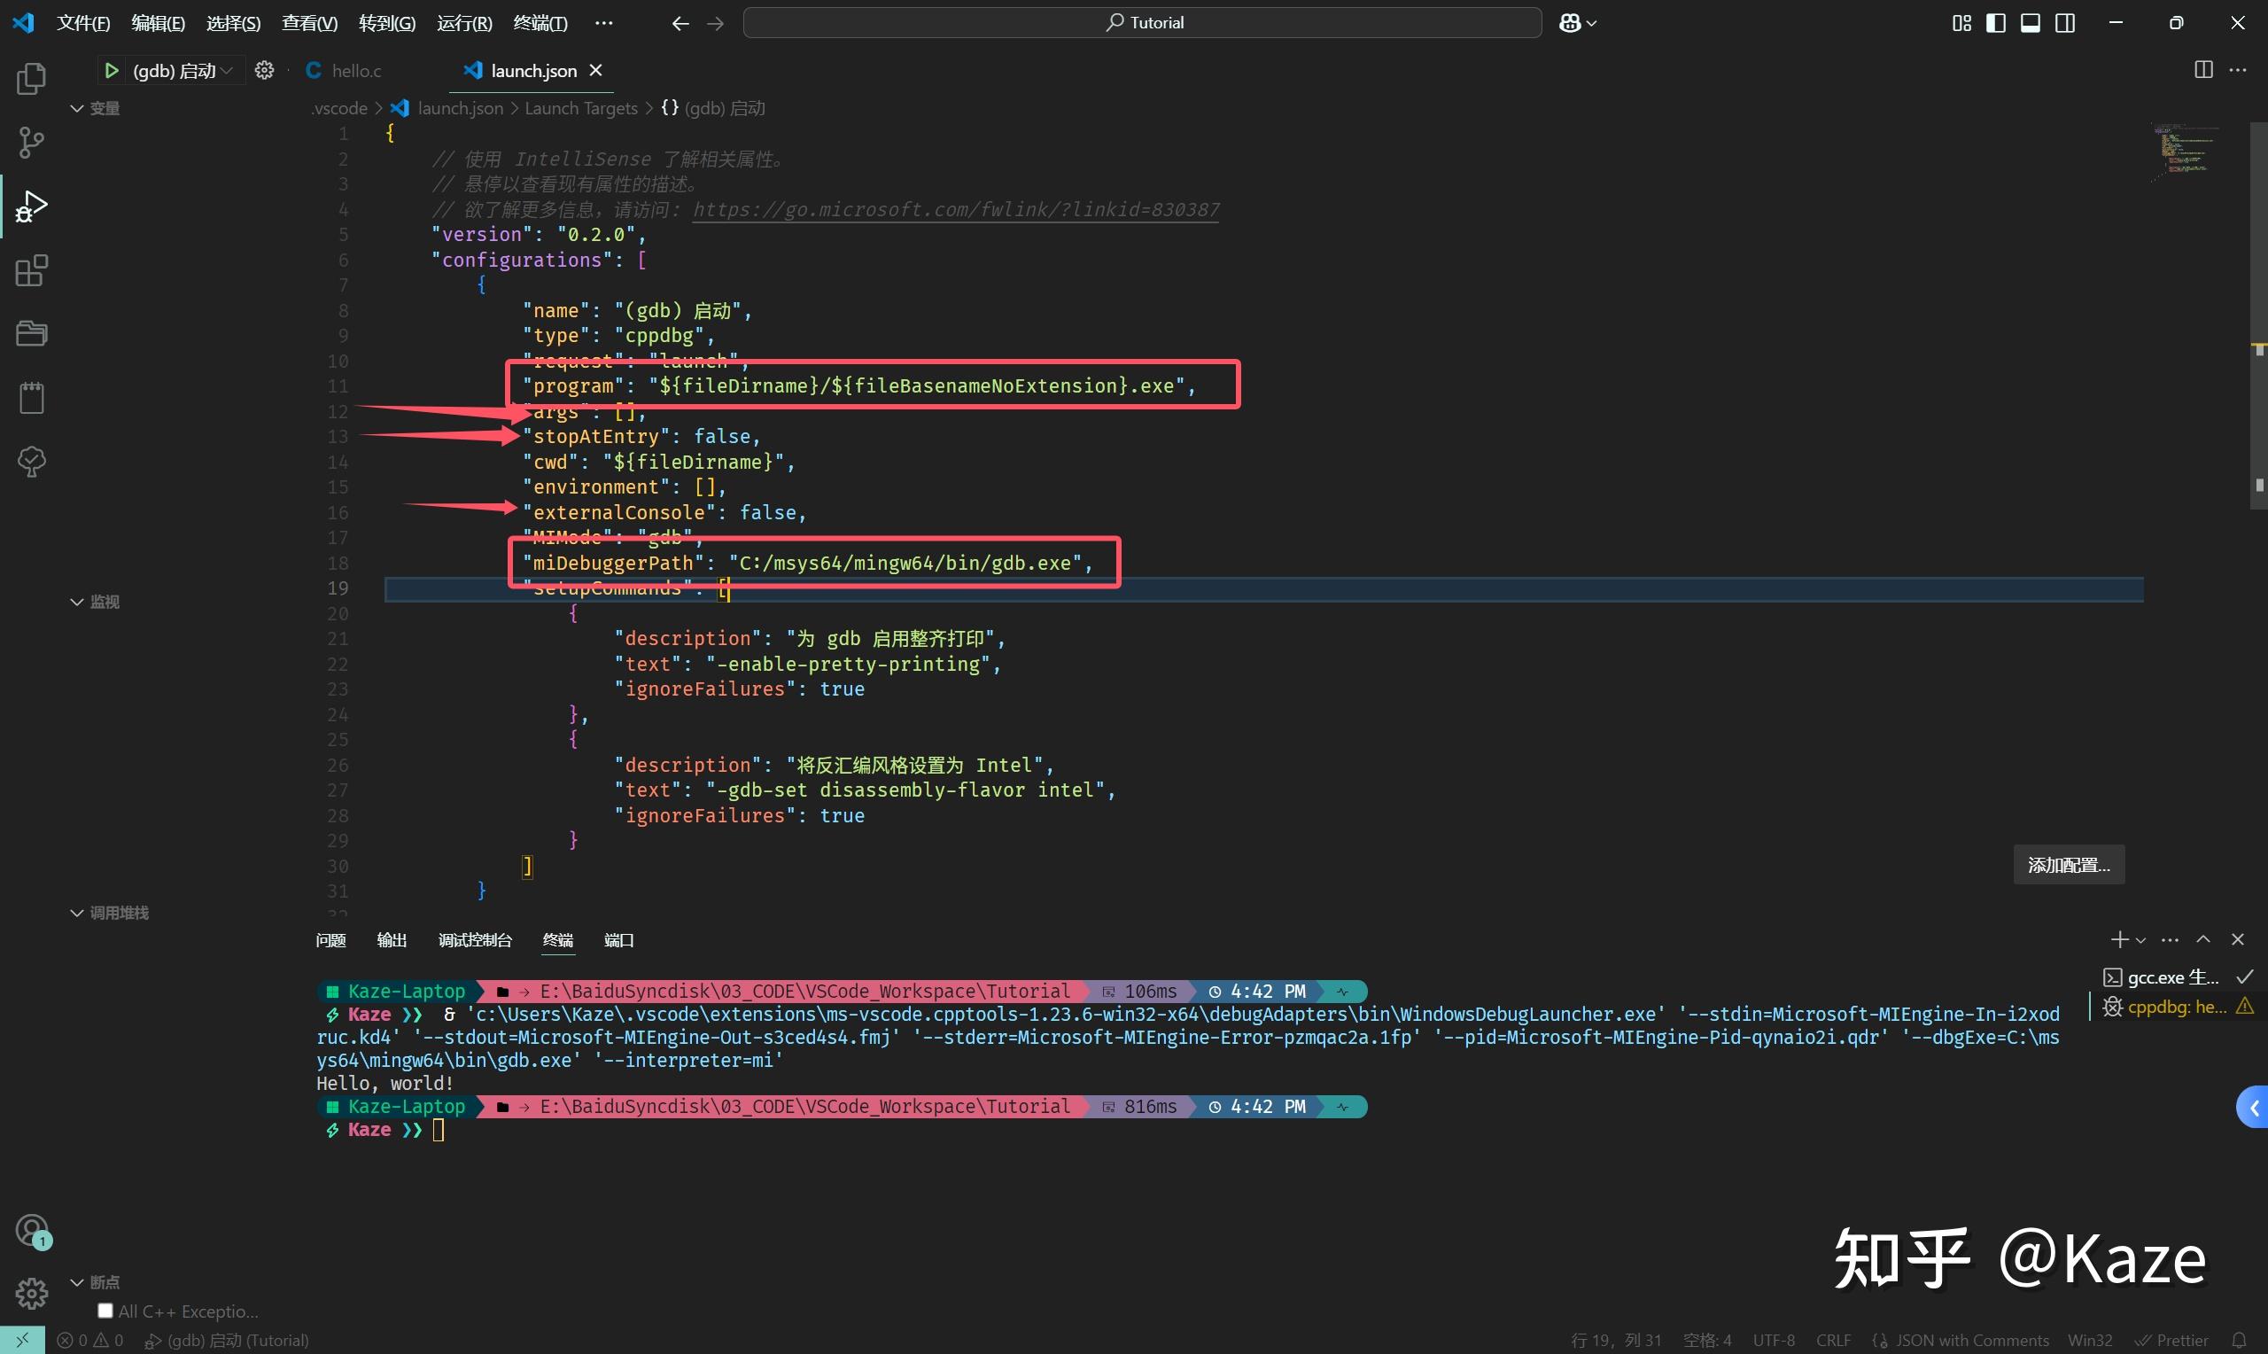Image resolution: width=2268 pixels, height=1354 pixels.
Task: Click the split editor icon top right
Action: (2205, 69)
